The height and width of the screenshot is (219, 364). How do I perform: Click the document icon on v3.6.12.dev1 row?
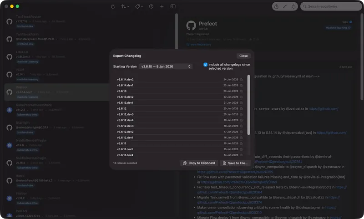point(242,138)
